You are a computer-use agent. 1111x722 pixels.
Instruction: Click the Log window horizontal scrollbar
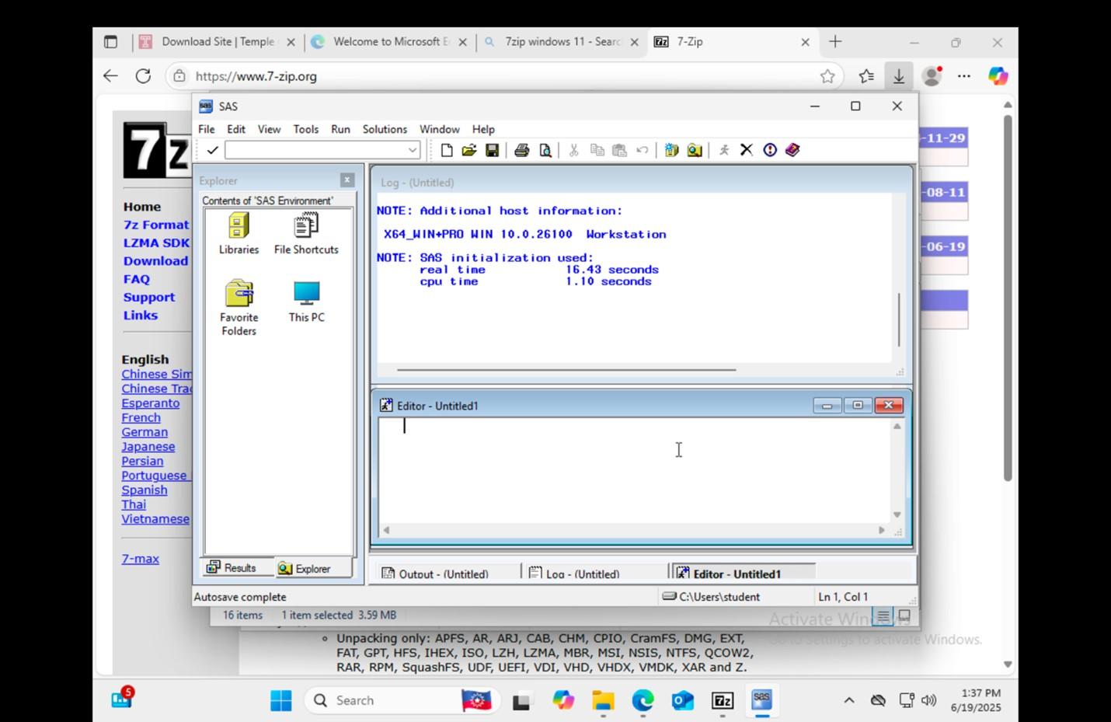566,370
